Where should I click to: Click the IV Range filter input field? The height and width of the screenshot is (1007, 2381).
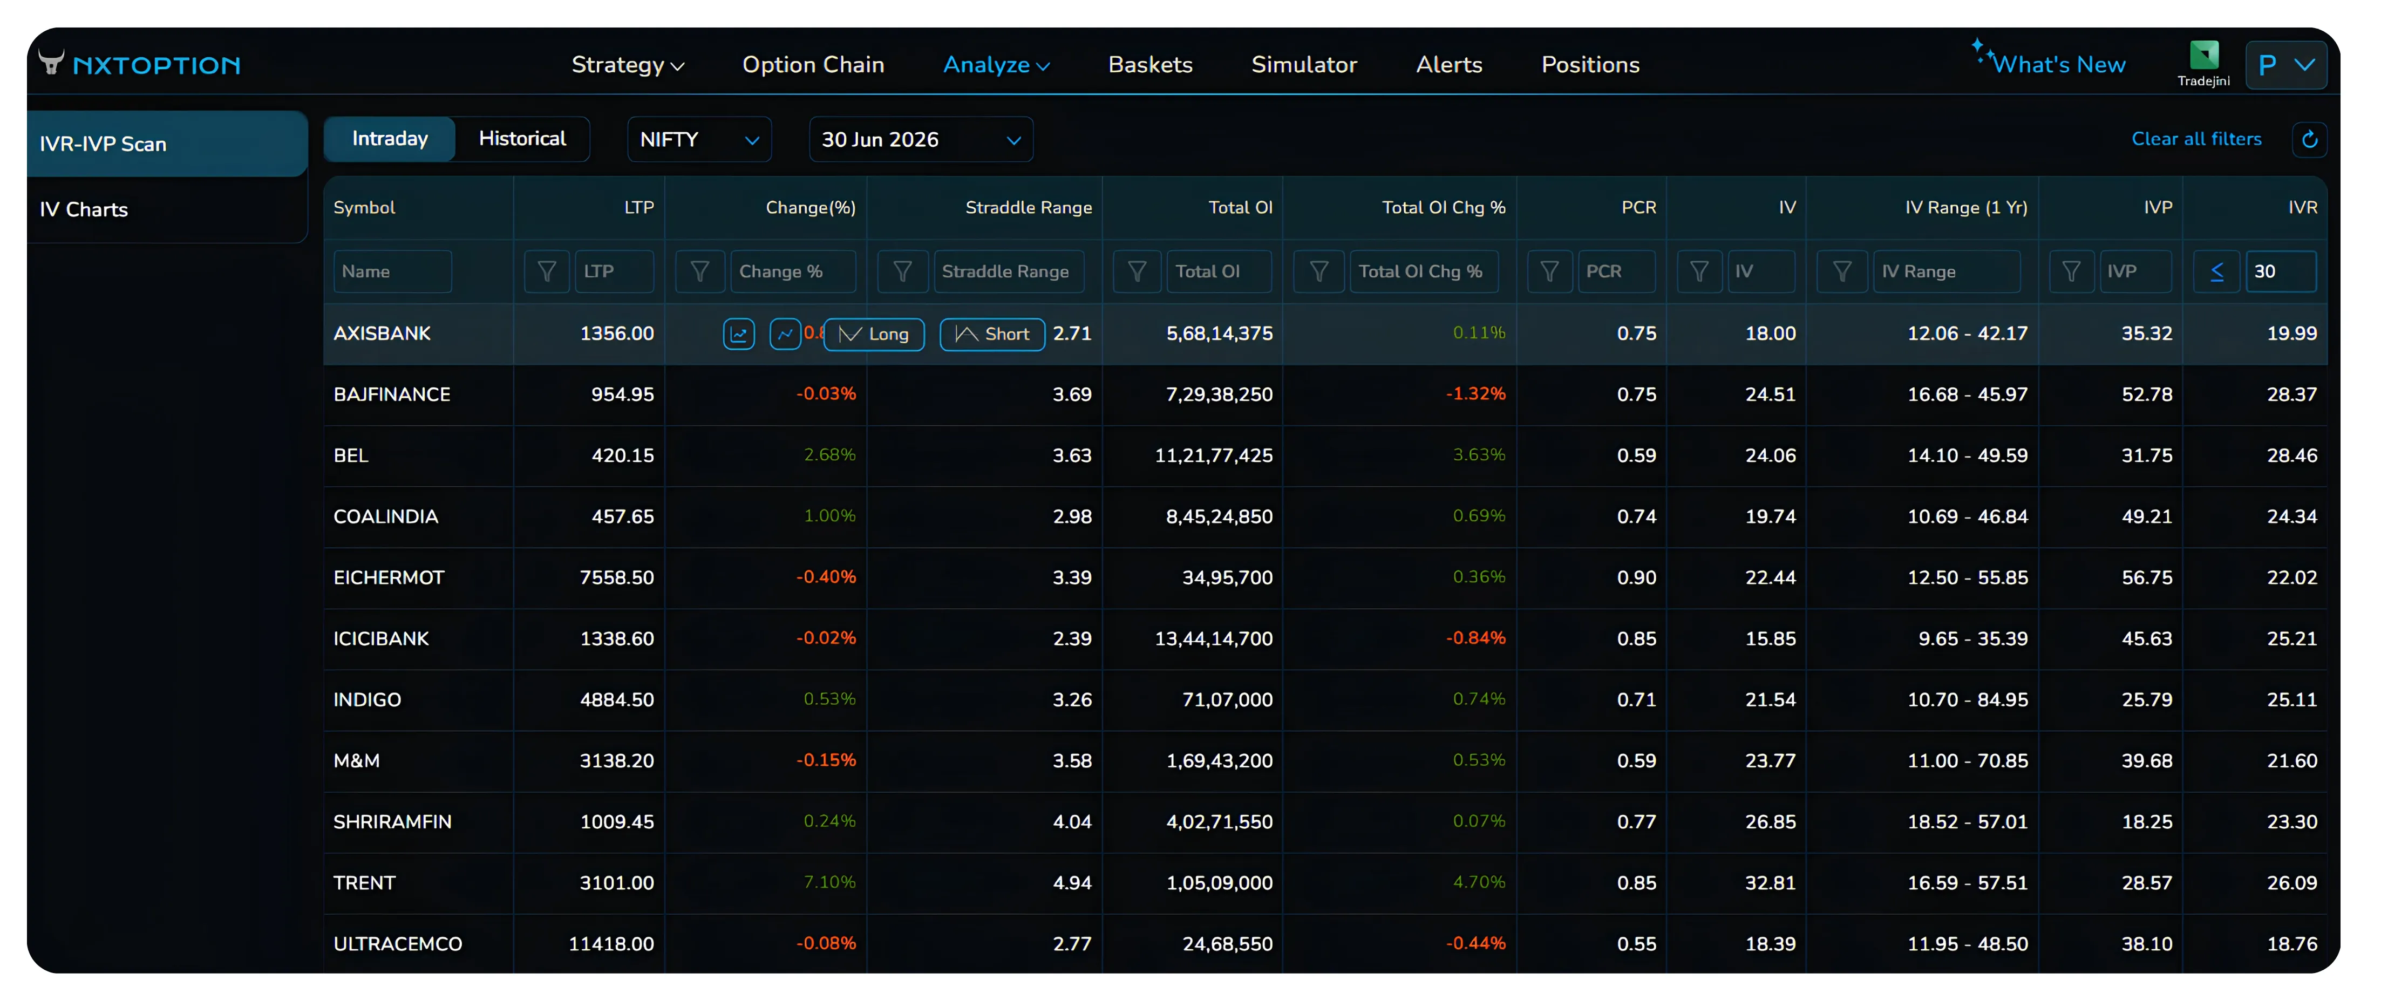point(1947,272)
